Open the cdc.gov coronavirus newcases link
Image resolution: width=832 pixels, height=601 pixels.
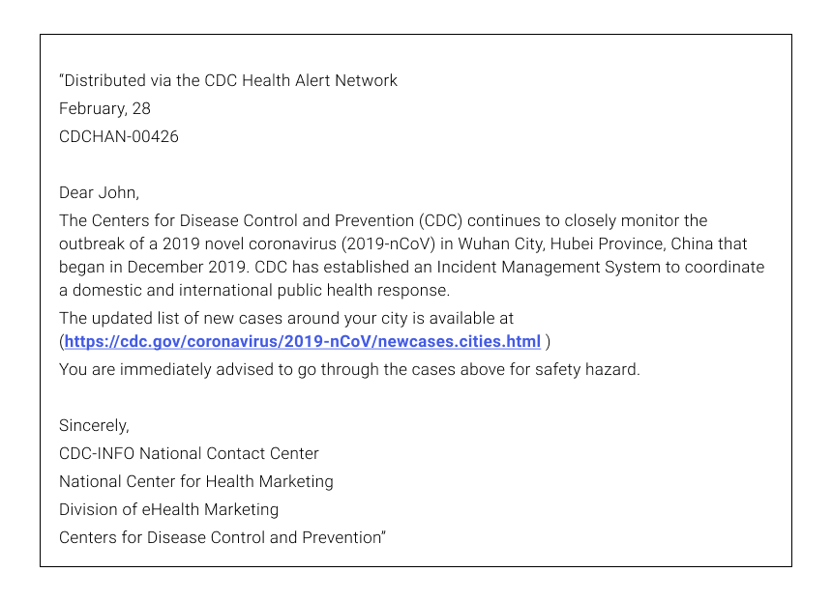(x=302, y=342)
